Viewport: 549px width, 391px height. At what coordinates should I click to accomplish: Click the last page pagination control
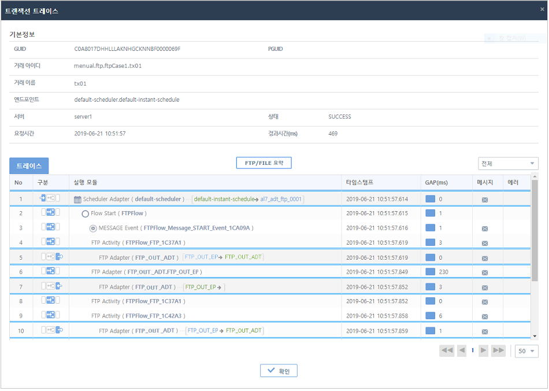[x=498, y=351]
